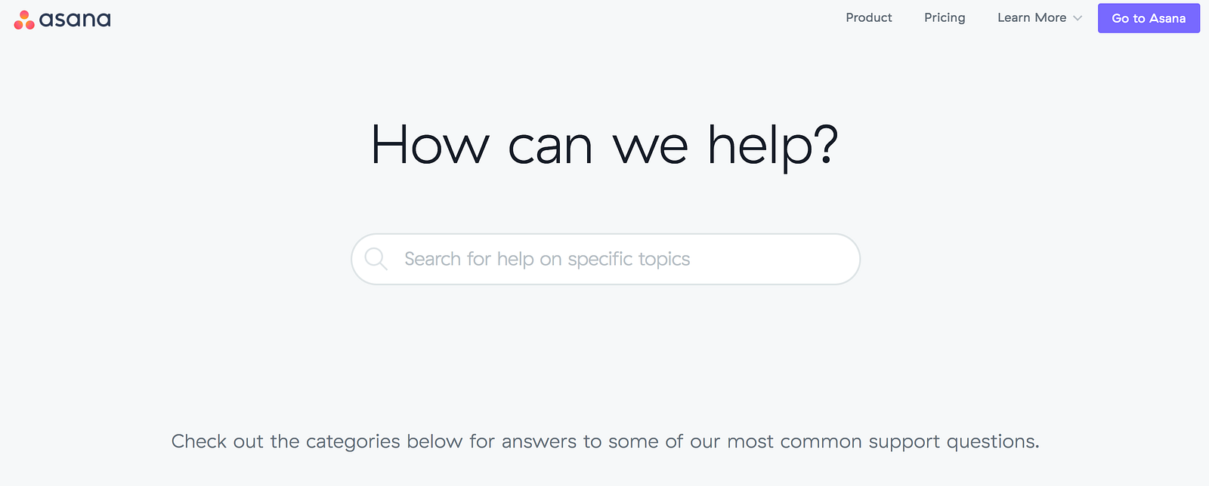Screen dimensions: 1209x486
Task: Click the asana wordmark text
Action: tap(75, 20)
